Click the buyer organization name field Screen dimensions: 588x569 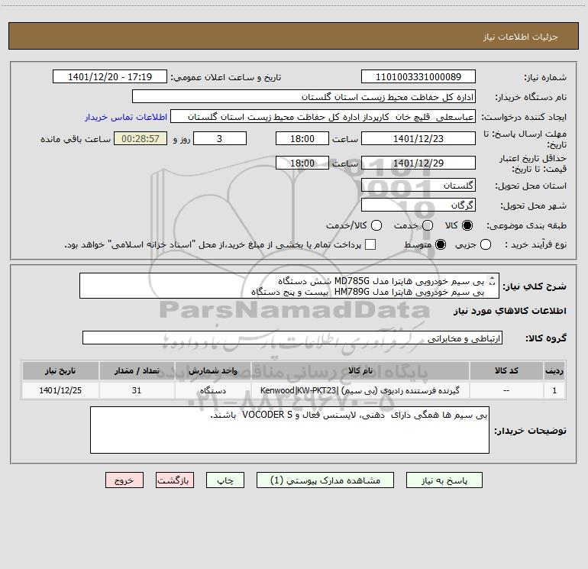[x=304, y=96]
